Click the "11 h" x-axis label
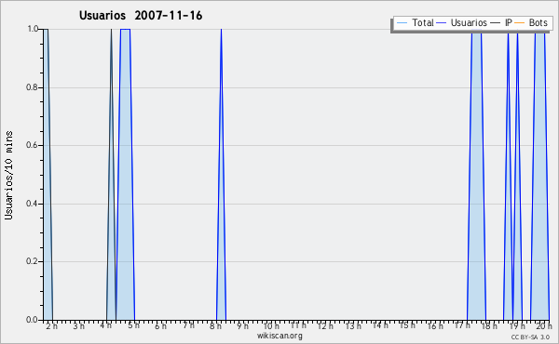The height and width of the screenshot is (344, 559). tap(298, 325)
